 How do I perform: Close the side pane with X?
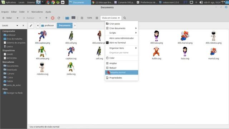23,25
